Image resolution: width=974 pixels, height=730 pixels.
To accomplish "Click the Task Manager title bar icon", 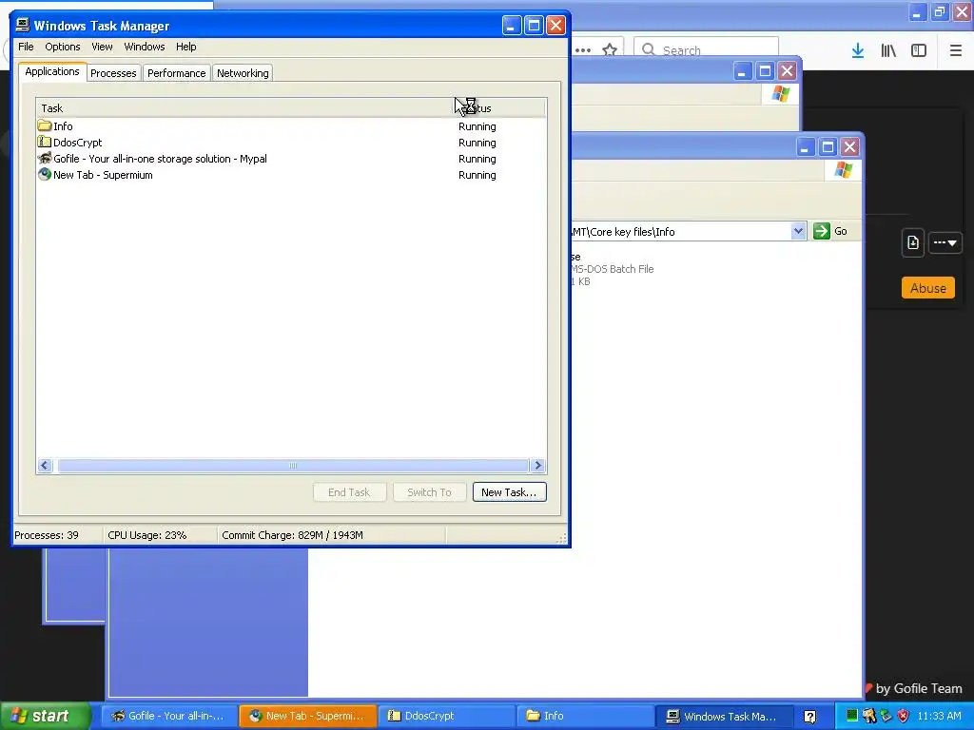I will pyautogui.click(x=23, y=25).
